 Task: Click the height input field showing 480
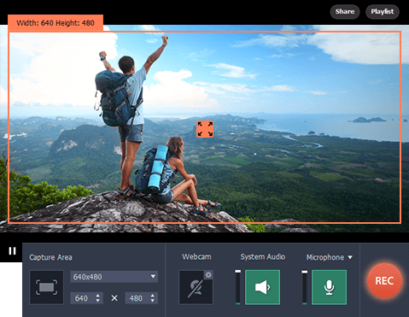[x=142, y=298]
